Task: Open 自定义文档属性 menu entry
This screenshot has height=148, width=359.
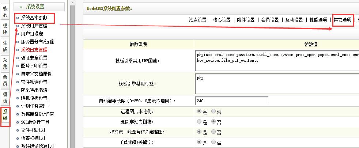Action: pos(37,74)
